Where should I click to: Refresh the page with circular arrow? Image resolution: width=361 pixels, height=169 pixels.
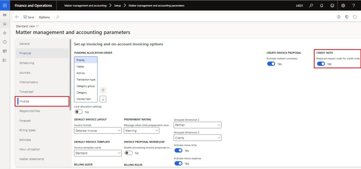355,17
